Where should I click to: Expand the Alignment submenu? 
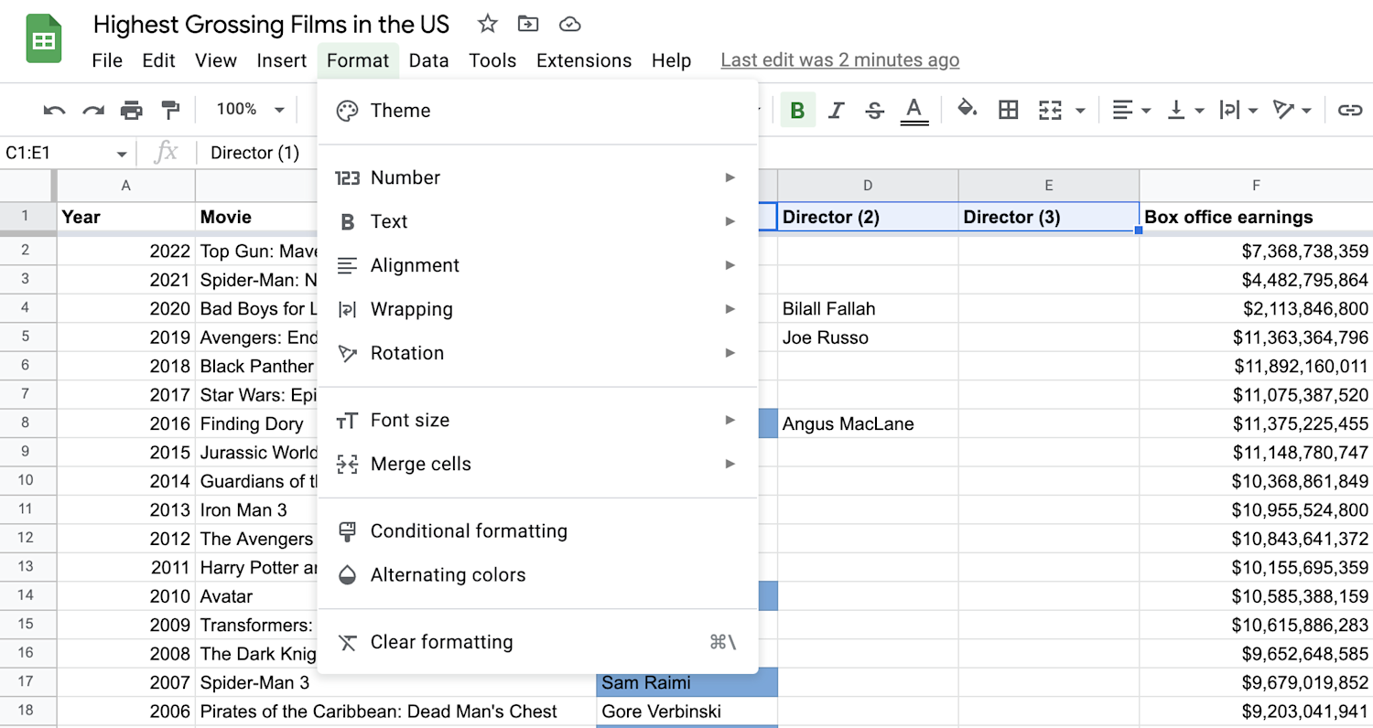538,265
